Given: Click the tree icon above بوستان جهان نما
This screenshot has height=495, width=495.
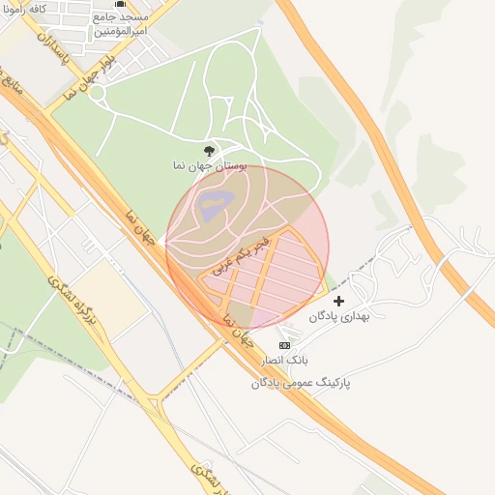Looking at the screenshot, I should tap(209, 151).
